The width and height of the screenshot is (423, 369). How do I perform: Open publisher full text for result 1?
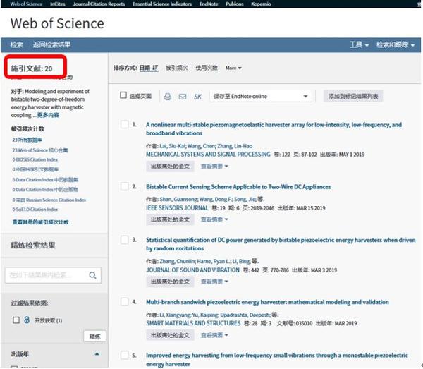tap(170, 167)
